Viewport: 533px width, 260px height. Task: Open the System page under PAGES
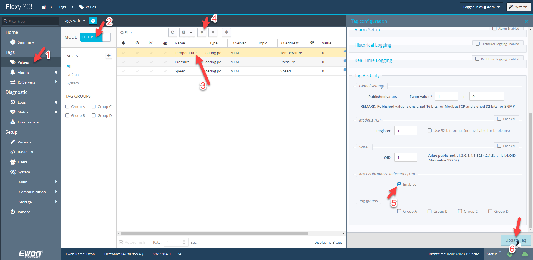[x=72, y=83]
